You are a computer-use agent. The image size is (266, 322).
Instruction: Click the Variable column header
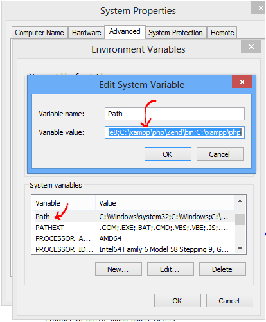[64, 203]
